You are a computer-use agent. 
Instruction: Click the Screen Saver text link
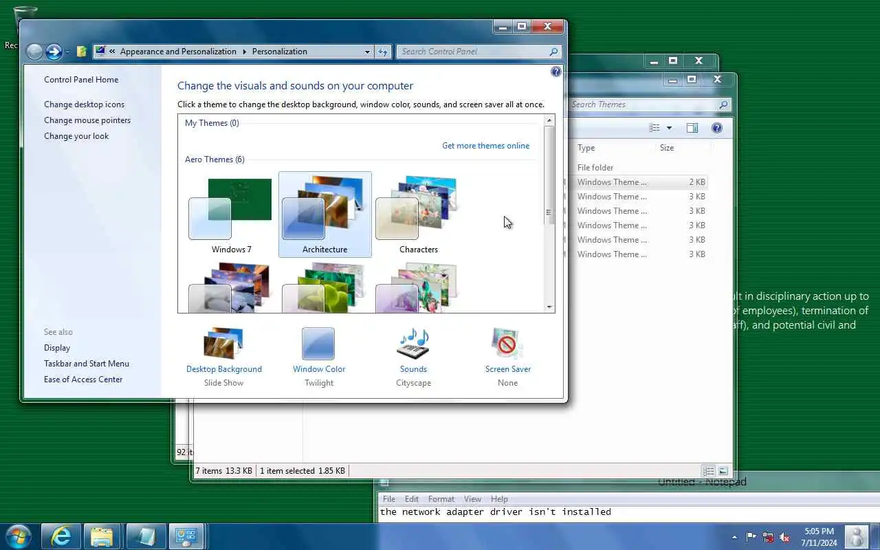click(508, 369)
